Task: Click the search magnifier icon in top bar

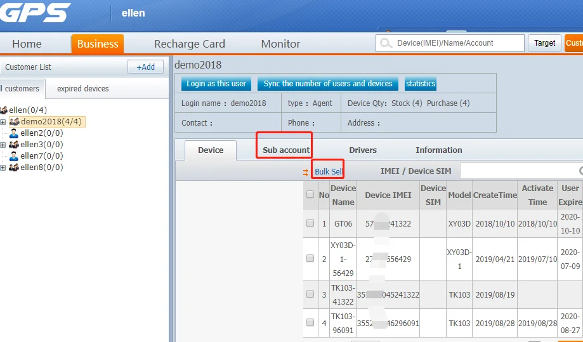Action: (x=385, y=43)
